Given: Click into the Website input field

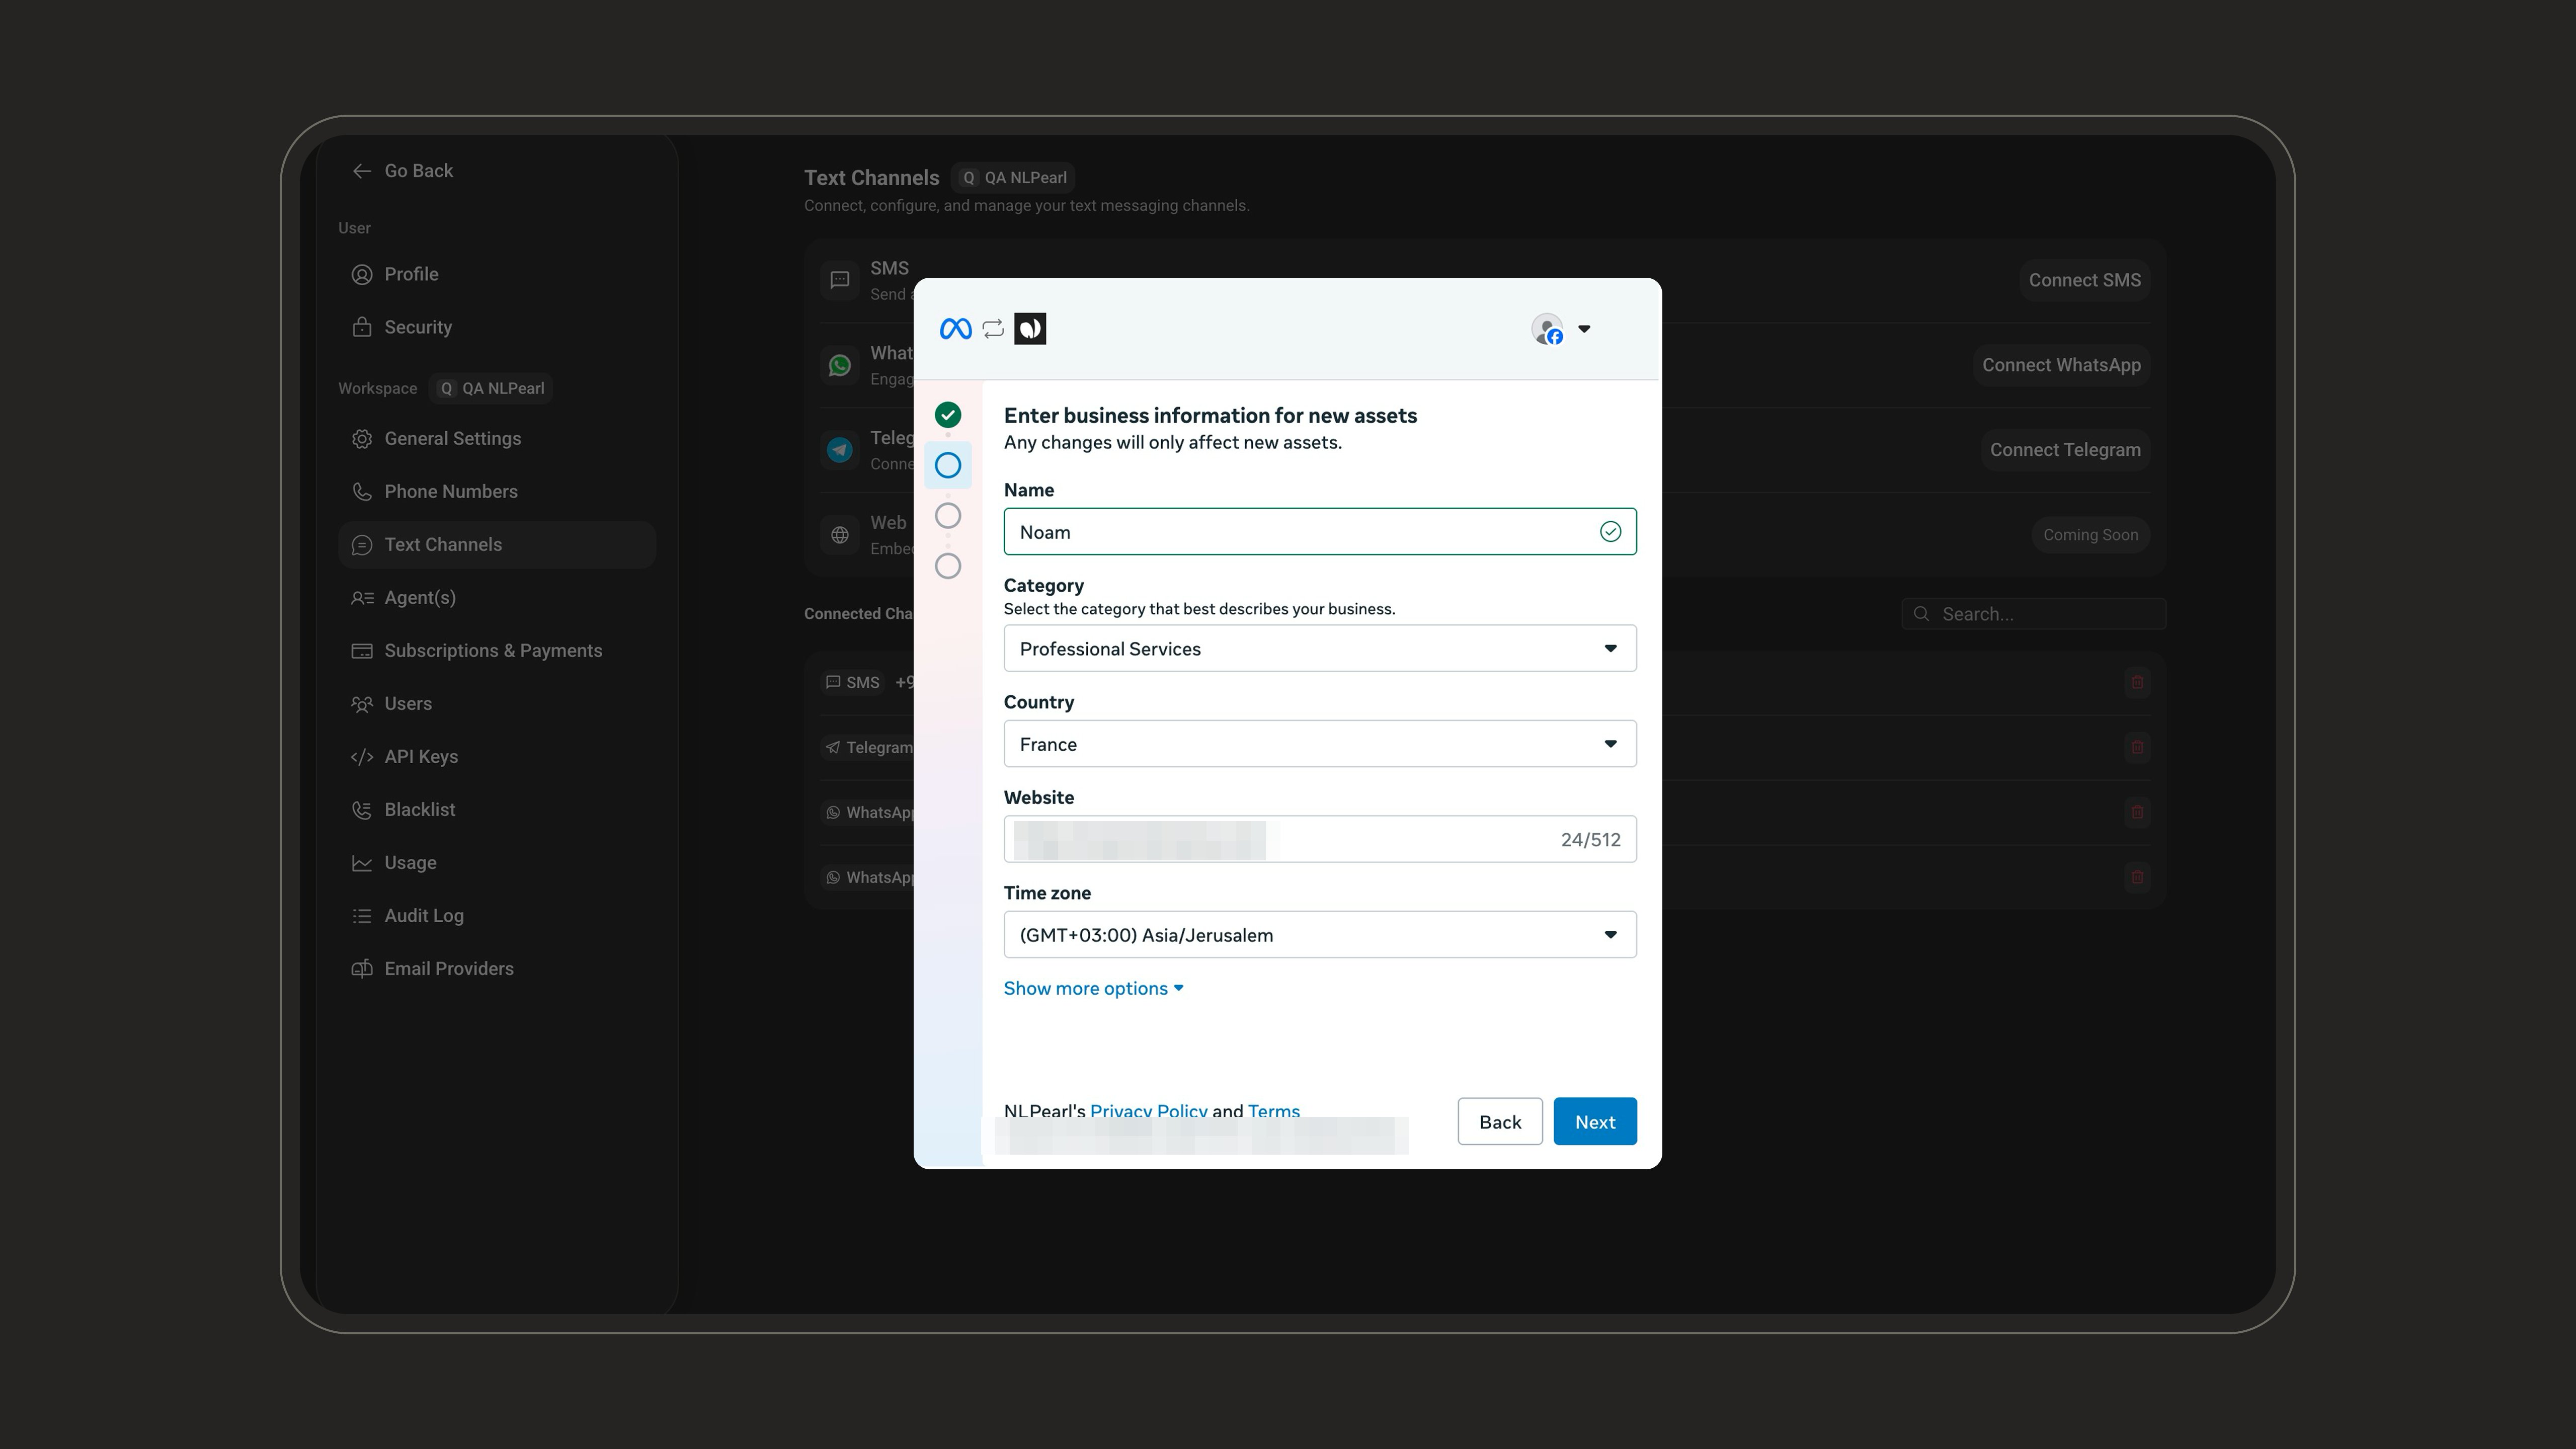Looking at the screenshot, I should coord(1320,840).
